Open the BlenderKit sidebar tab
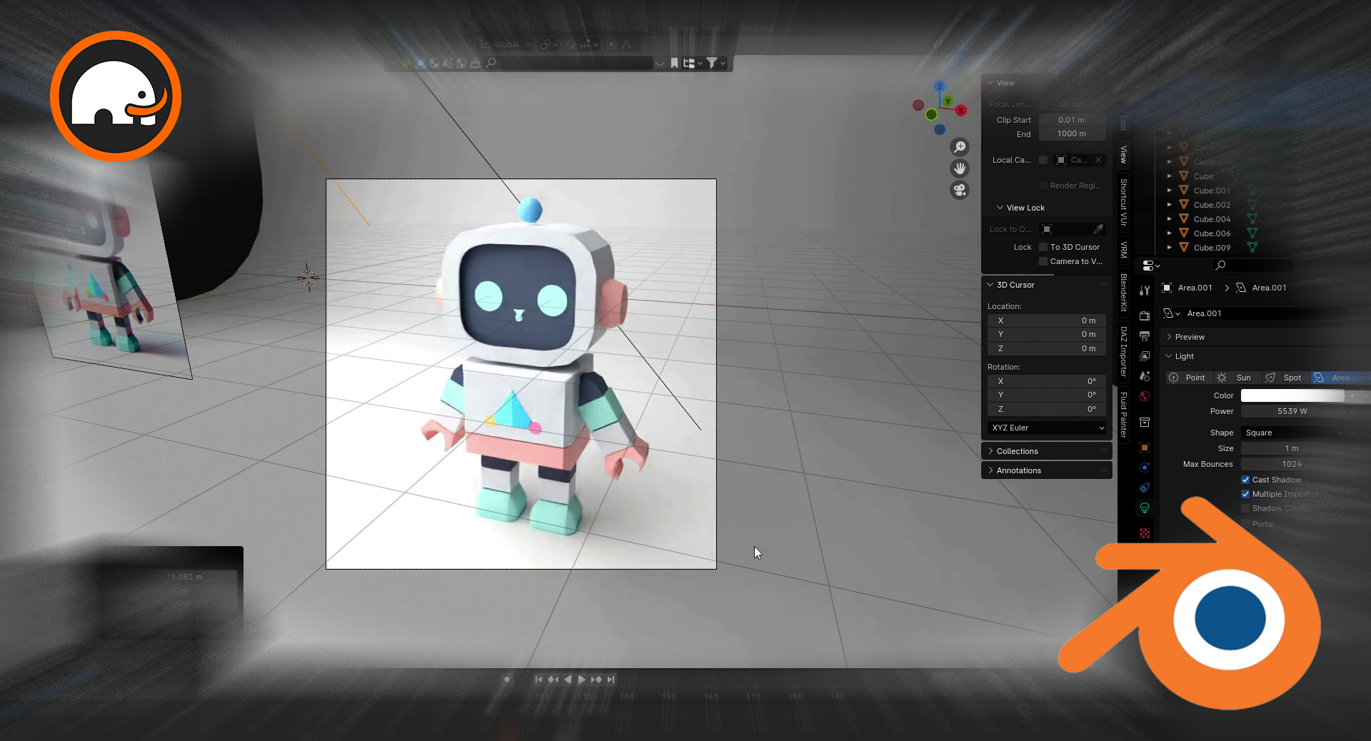Screen dimensions: 1371x741 [1123, 293]
